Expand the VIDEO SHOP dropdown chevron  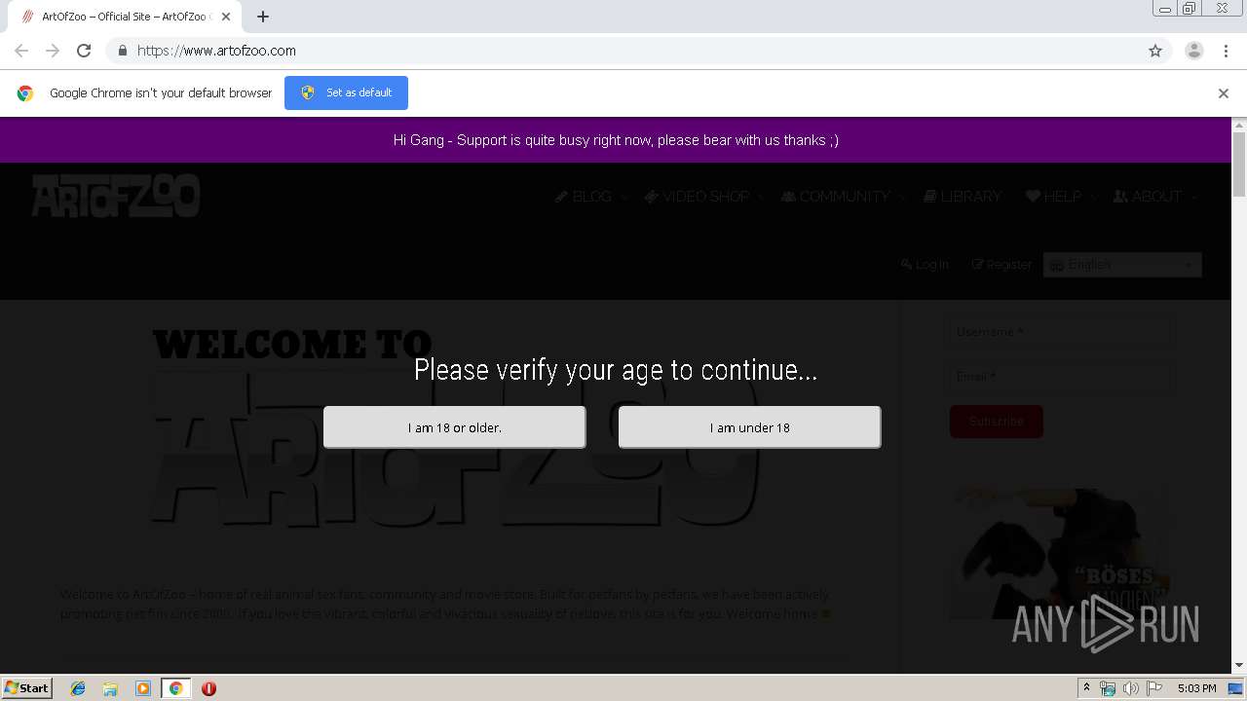pos(760,198)
